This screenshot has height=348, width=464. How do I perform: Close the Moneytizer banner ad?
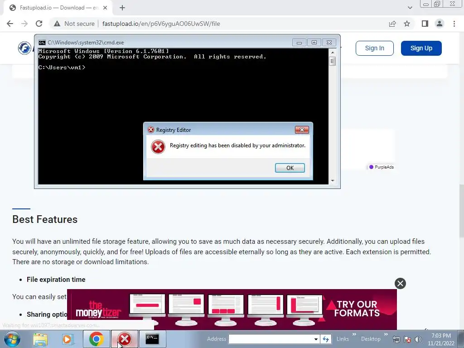click(x=400, y=284)
